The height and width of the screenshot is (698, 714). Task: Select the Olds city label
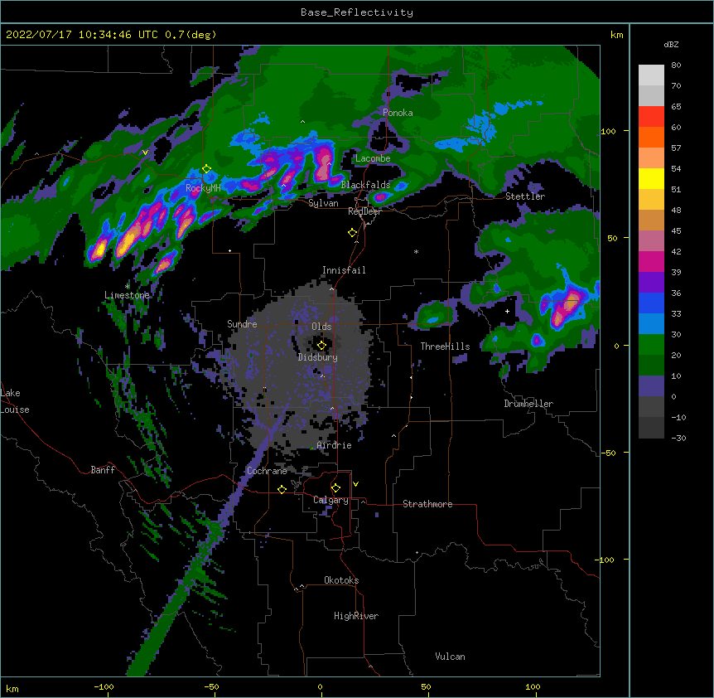(x=321, y=327)
